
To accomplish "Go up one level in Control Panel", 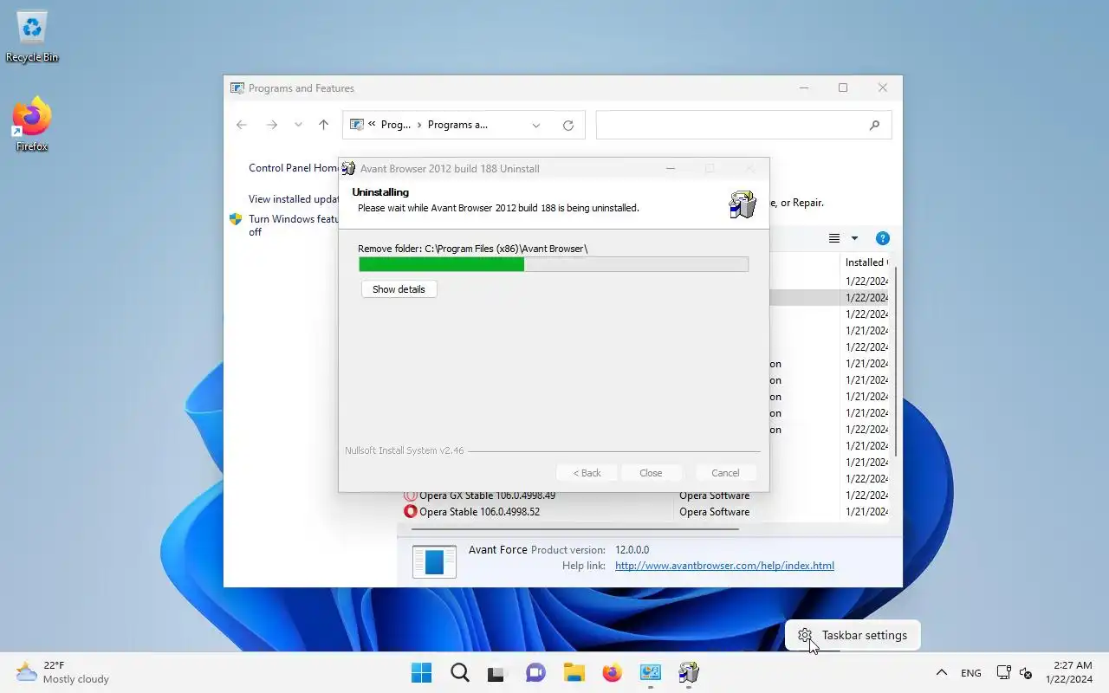I will coord(323,125).
